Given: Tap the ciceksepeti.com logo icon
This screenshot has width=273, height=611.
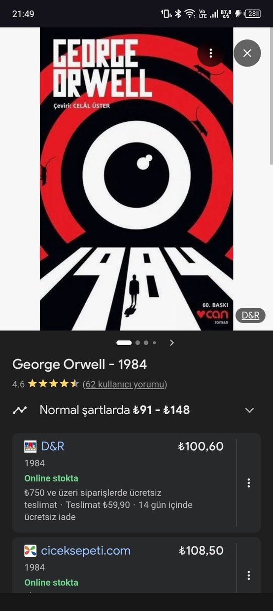Looking at the screenshot, I should [x=31, y=551].
